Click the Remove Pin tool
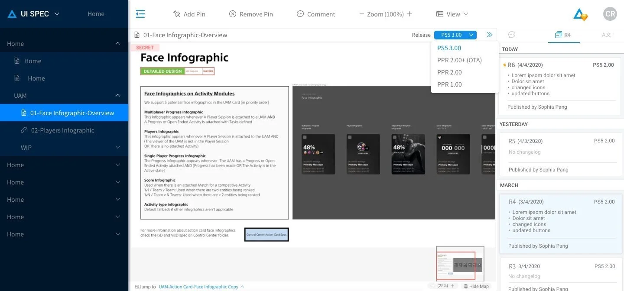624x291 pixels. click(251, 14)
